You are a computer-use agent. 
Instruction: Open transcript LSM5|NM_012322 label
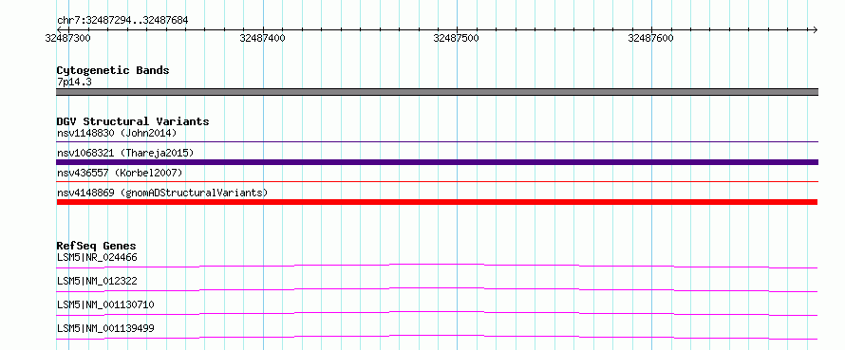[97, 281]
